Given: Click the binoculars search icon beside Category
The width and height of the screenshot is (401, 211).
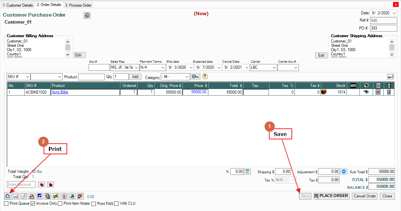Looking at the screenshot, I should coord(195,77).
